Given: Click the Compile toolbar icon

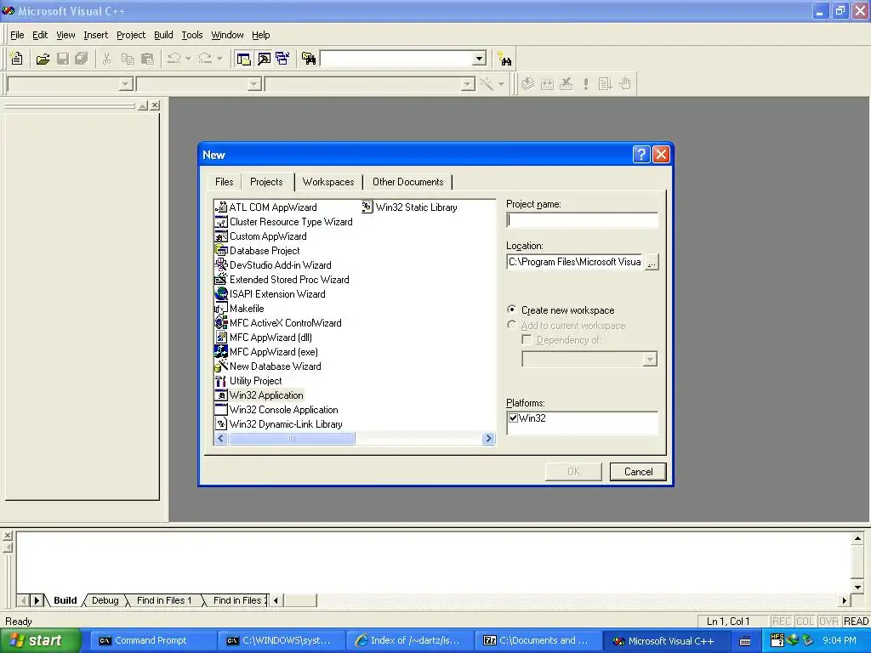Looking at the screenshot, I should [x=527, y=84].
